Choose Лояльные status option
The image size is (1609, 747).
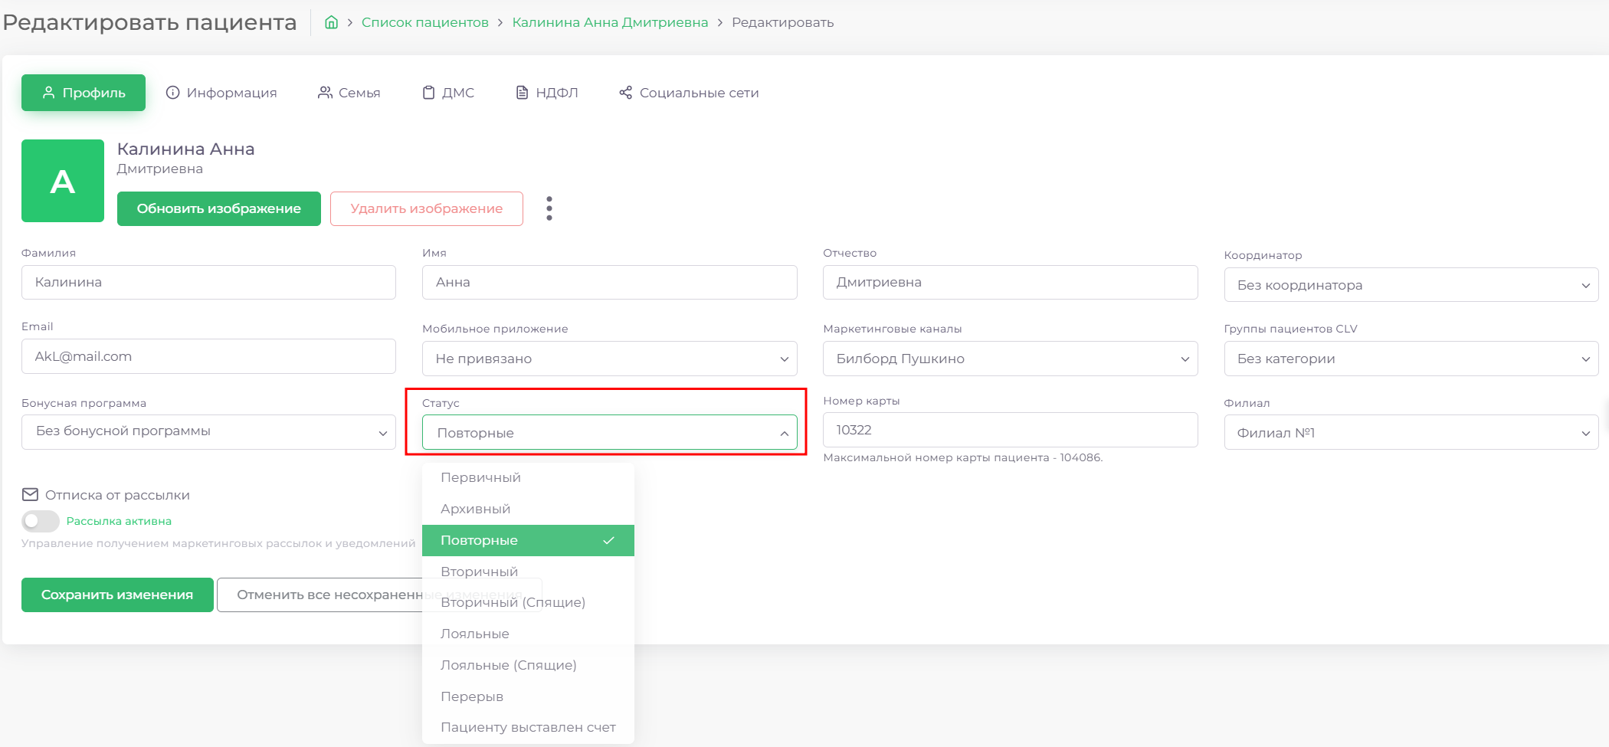tap(528, 634)
